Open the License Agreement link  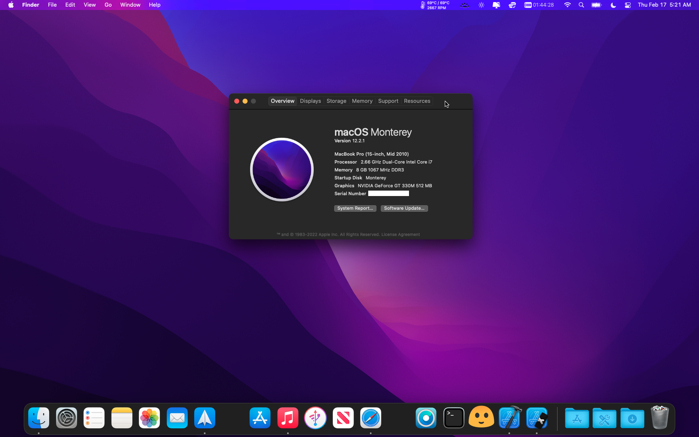(401, 235)
